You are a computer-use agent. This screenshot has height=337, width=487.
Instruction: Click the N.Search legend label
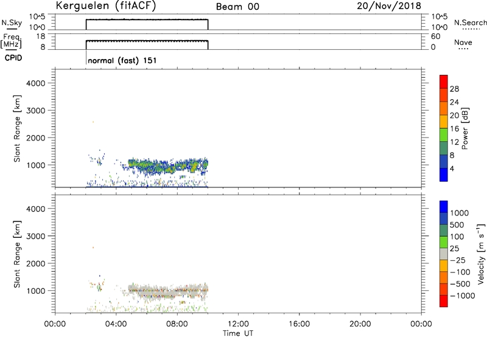coord(471,23)
